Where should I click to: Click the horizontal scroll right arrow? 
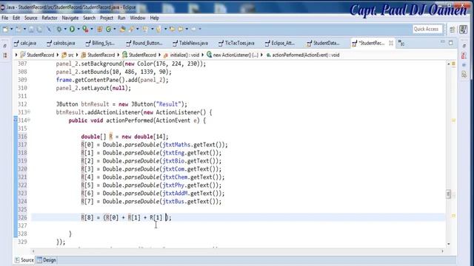(442, 251)
